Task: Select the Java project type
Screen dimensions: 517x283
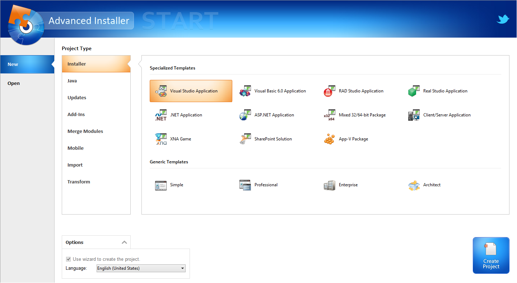Action: tap(96, 81)
